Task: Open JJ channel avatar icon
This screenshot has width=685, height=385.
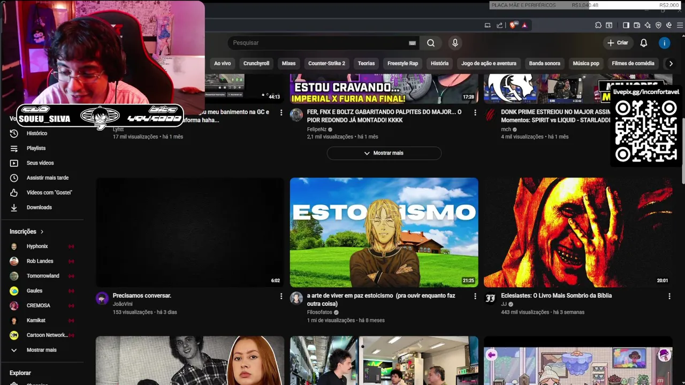Action: [x=490, y=298]
